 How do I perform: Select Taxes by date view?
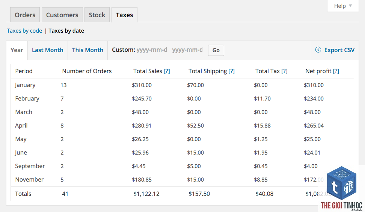coord(66,31)
